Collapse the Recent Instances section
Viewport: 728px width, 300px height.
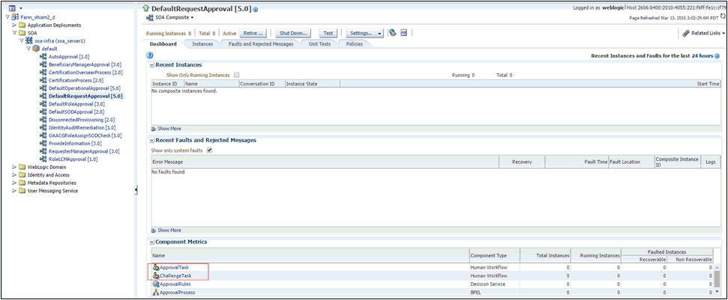coord(151,65)
